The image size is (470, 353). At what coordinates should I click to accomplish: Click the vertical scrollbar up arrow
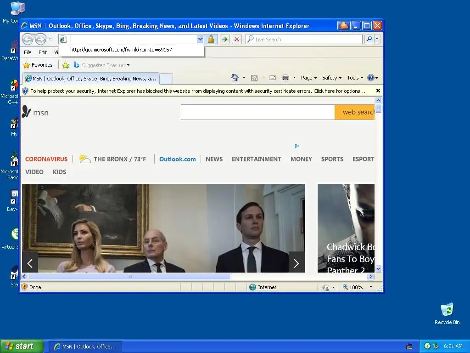tap(378, 101)
